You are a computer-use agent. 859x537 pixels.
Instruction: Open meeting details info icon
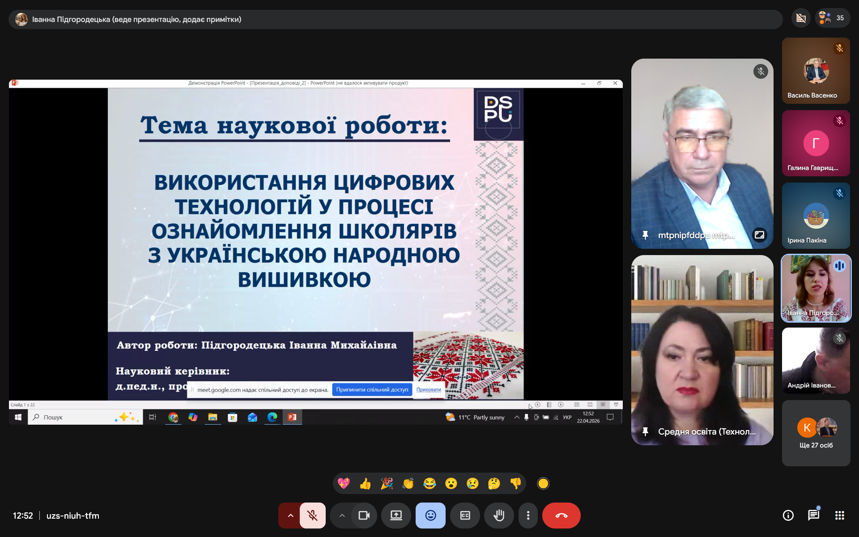pyautogui.click(x=788, y=516)
